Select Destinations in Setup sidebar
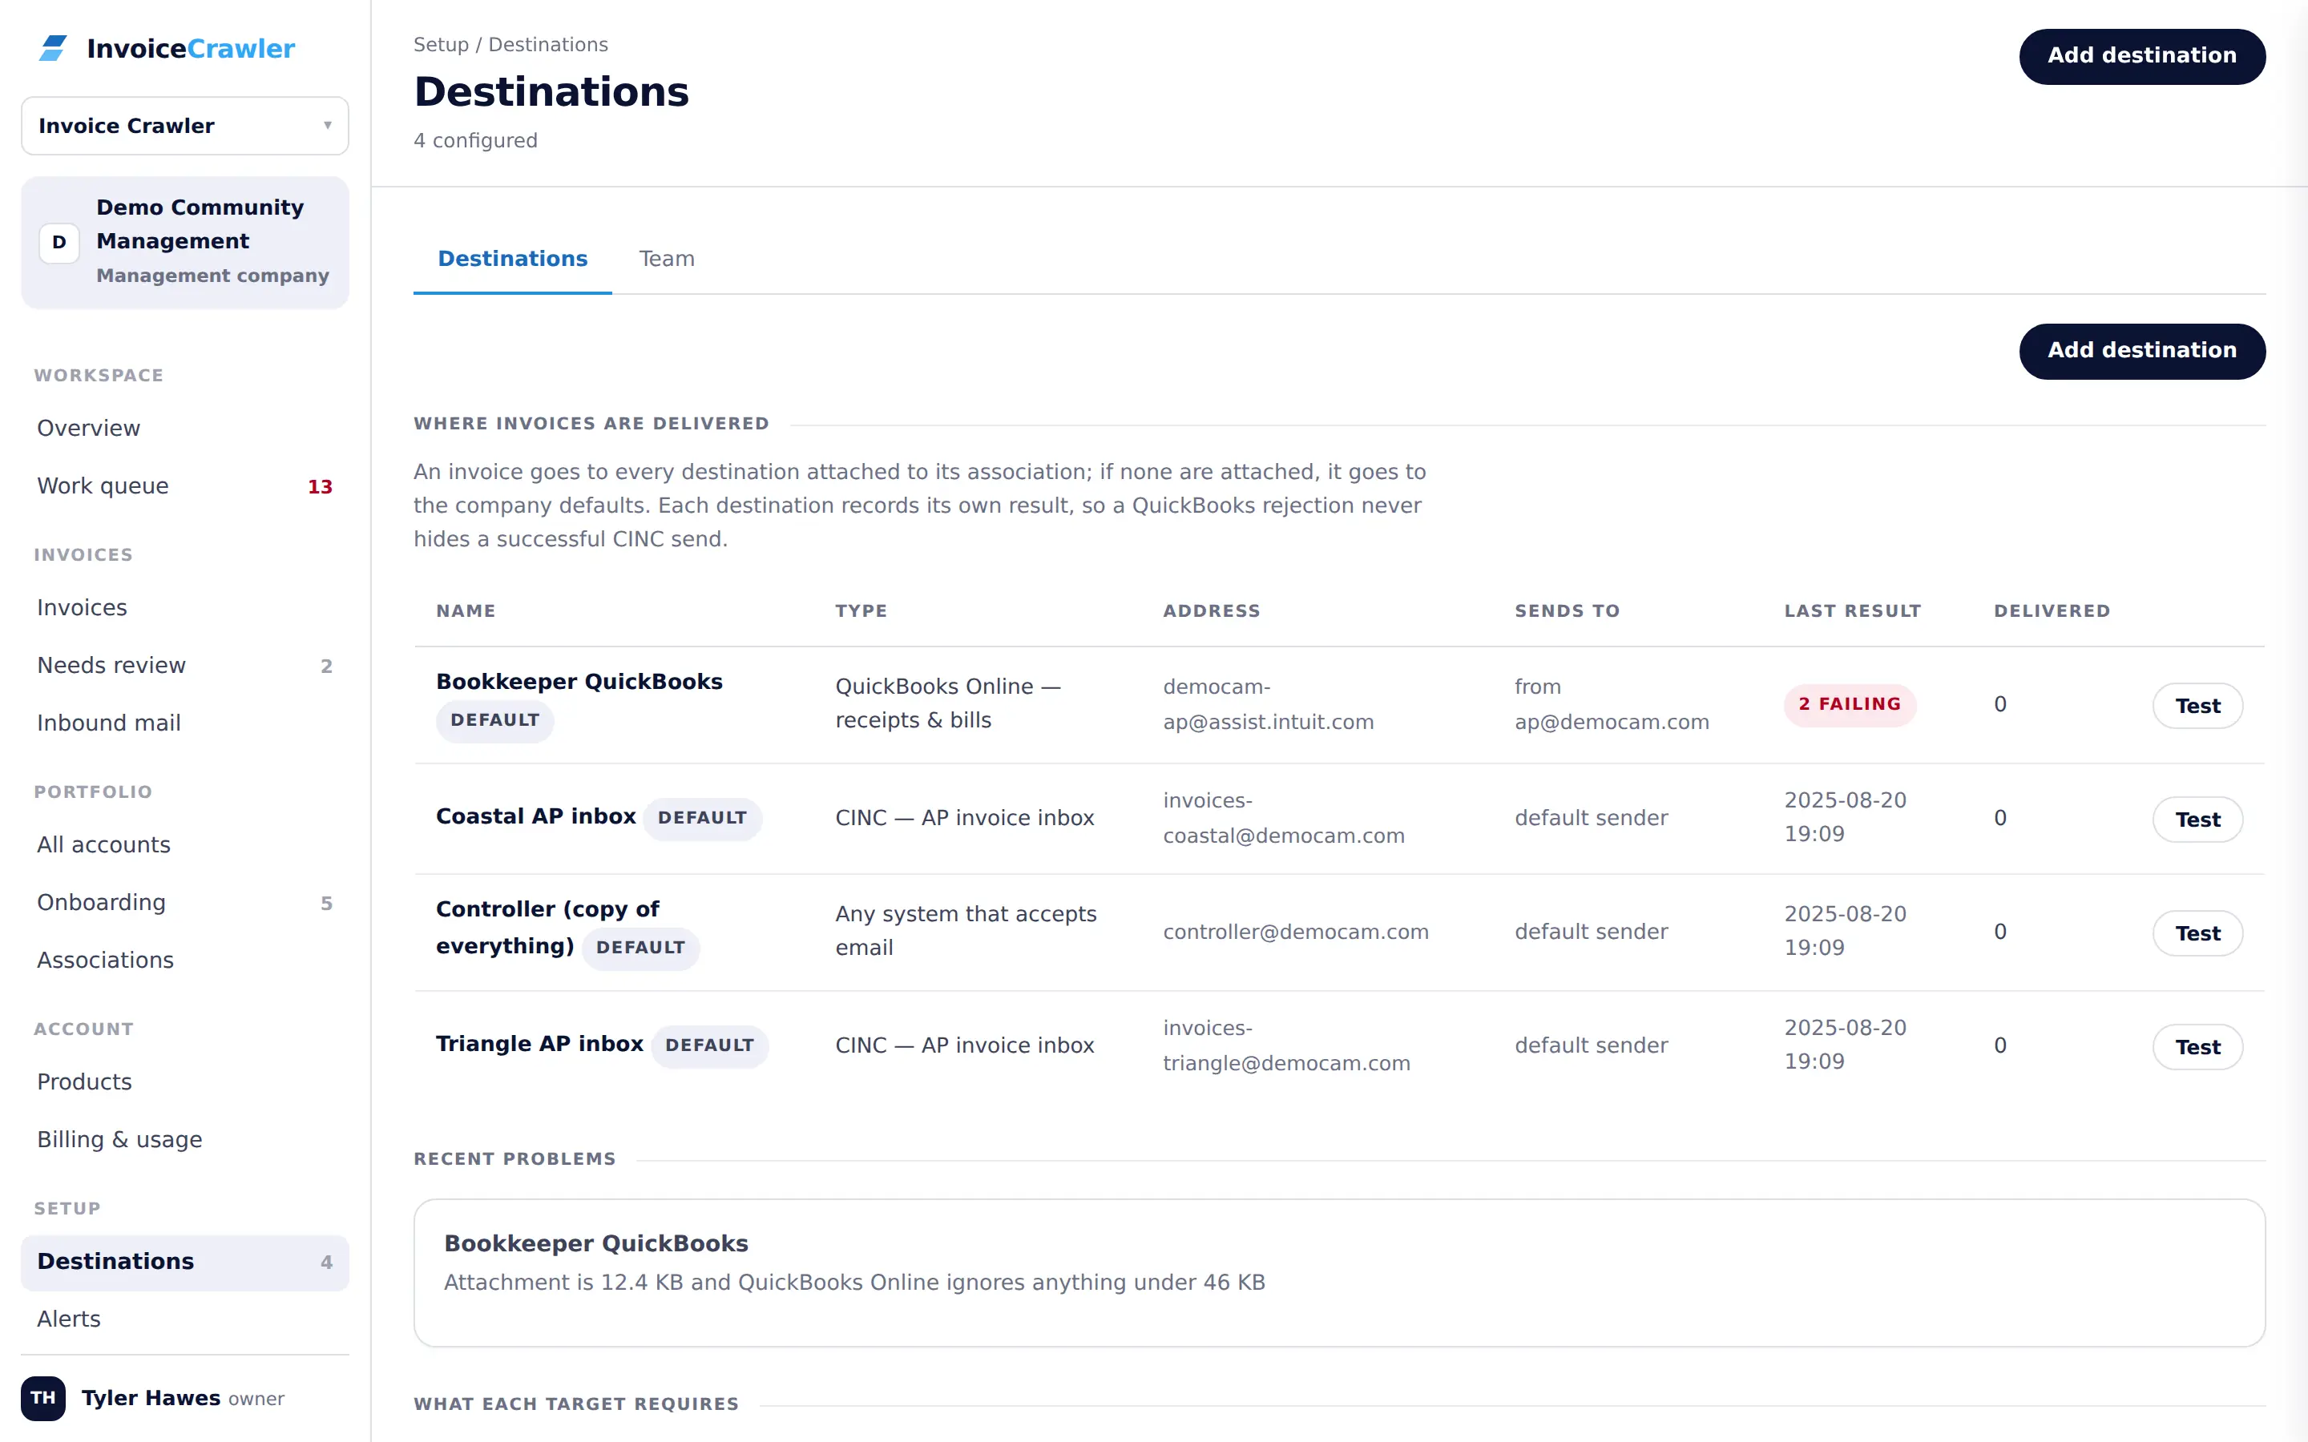This screenshot has height=1442, width=2308. (x=185, y=1262)
